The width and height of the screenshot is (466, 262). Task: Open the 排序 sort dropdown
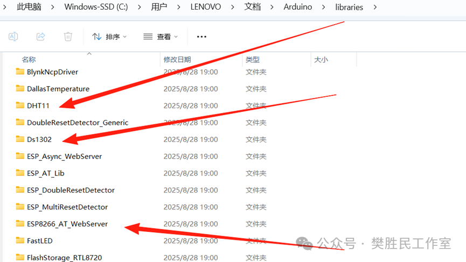point(109,37)
